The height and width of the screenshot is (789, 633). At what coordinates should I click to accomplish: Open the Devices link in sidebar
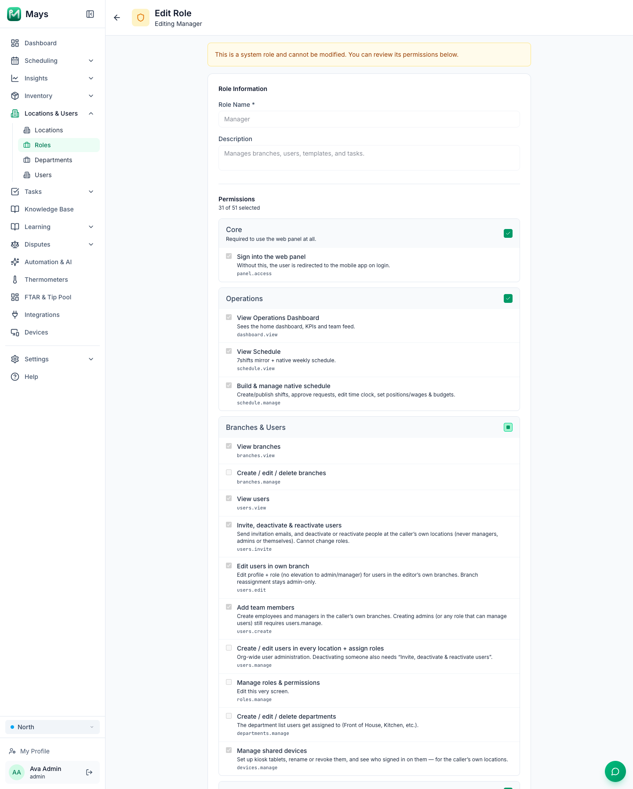(52, 332)
